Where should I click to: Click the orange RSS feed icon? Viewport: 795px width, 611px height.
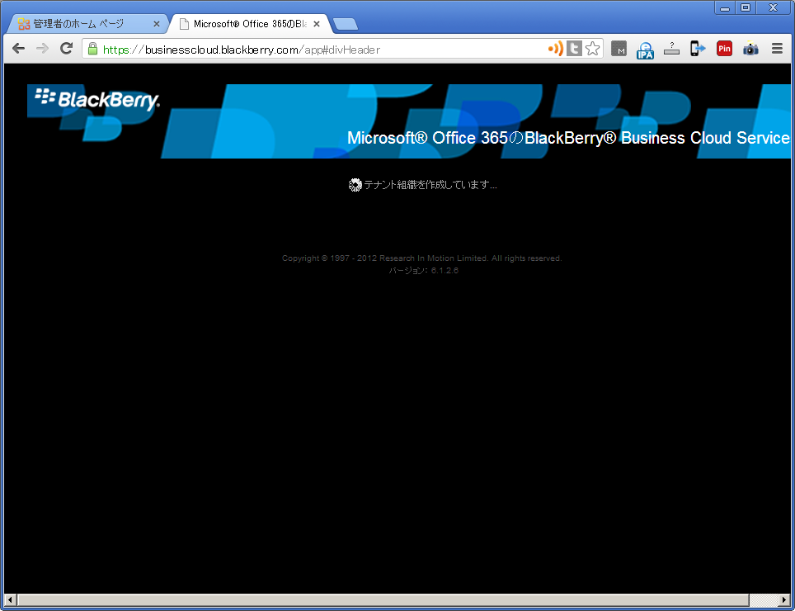(556, 49)
